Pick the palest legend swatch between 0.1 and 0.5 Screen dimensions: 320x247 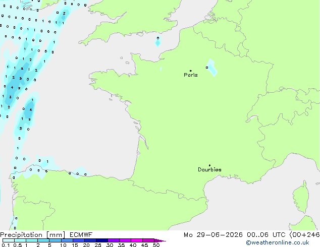point(9,240)
